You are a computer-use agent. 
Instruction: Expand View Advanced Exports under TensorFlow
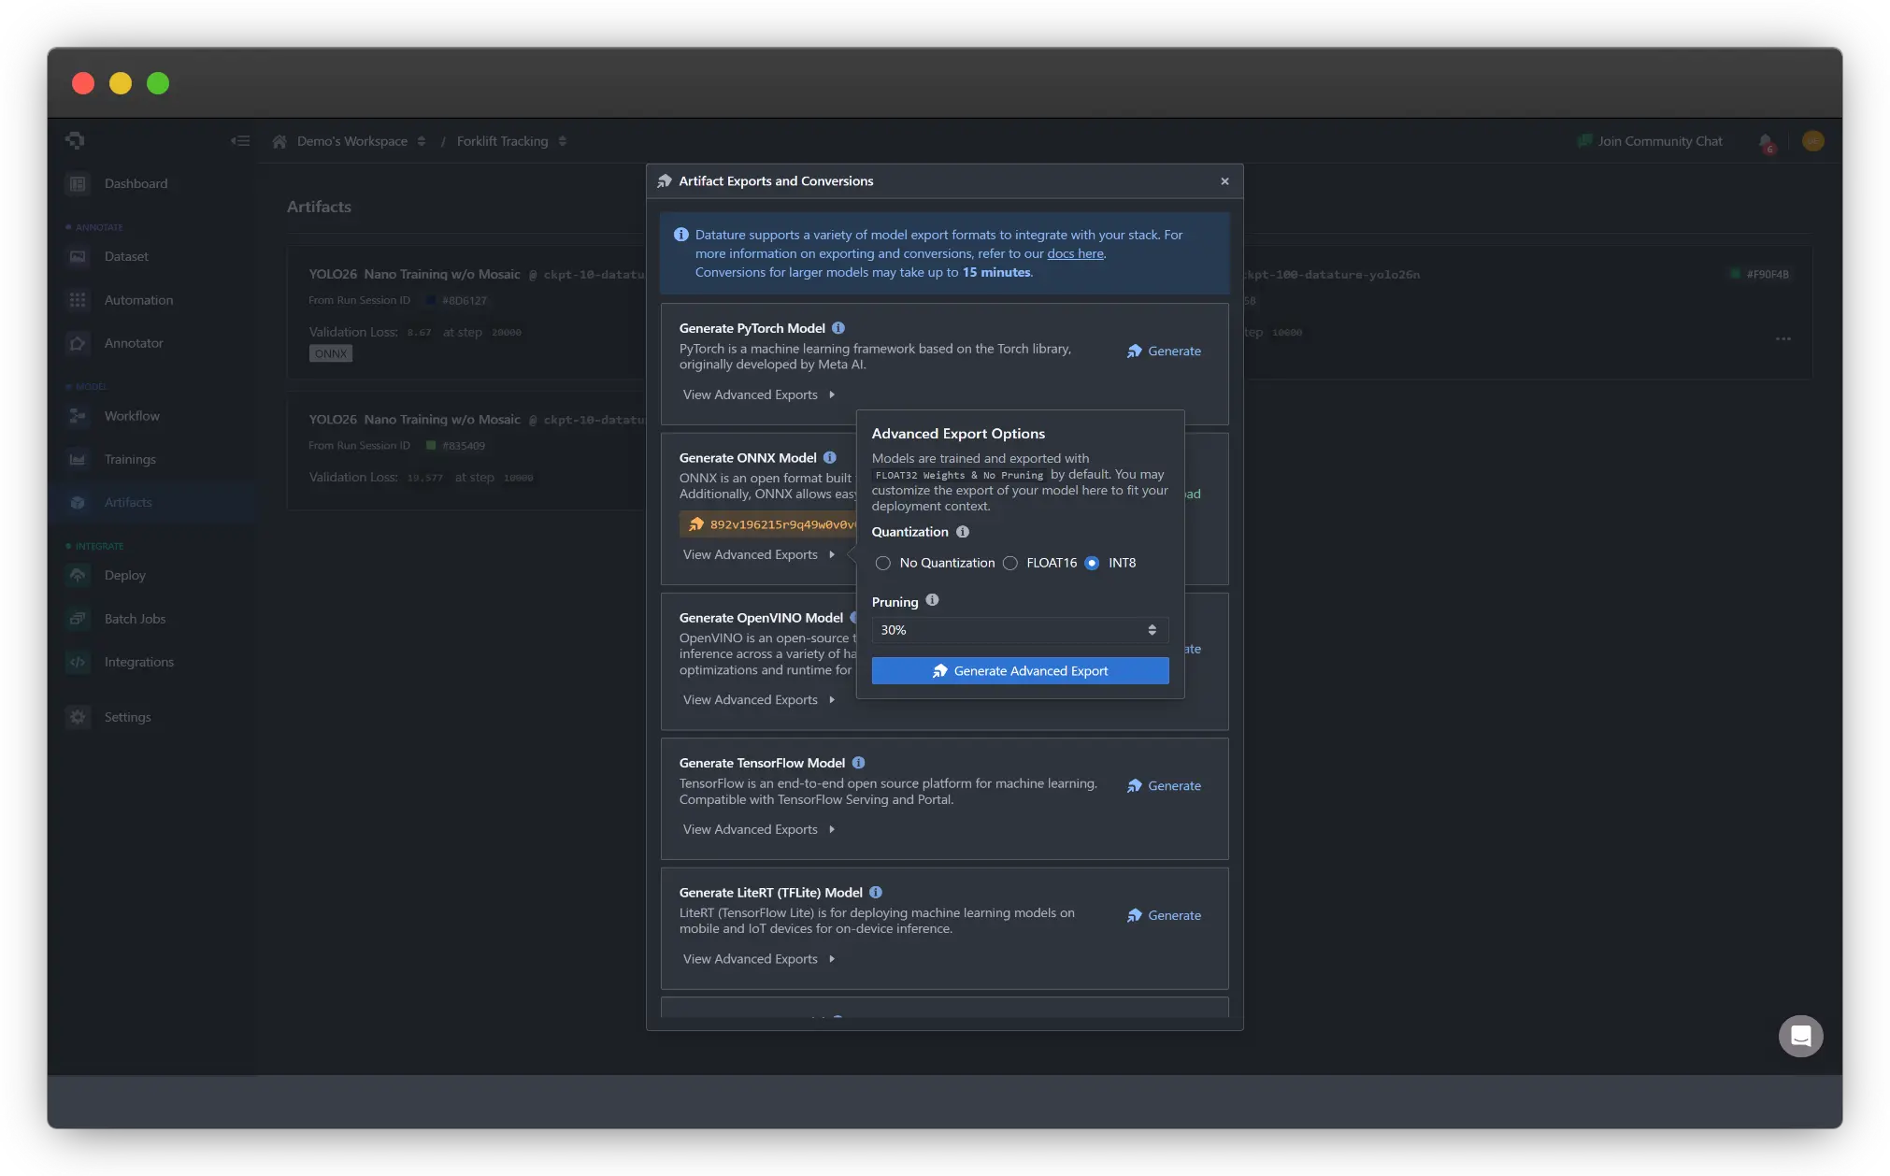click(x=758, y=829)
